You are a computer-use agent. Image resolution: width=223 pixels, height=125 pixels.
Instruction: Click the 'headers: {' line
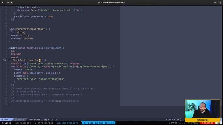[x=21, y=76]
